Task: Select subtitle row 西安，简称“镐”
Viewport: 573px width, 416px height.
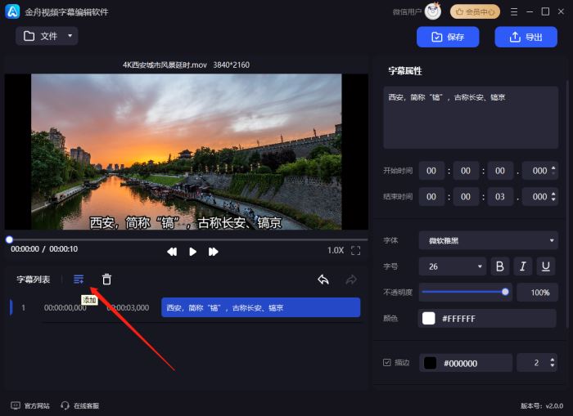Action: click(261, 307)
